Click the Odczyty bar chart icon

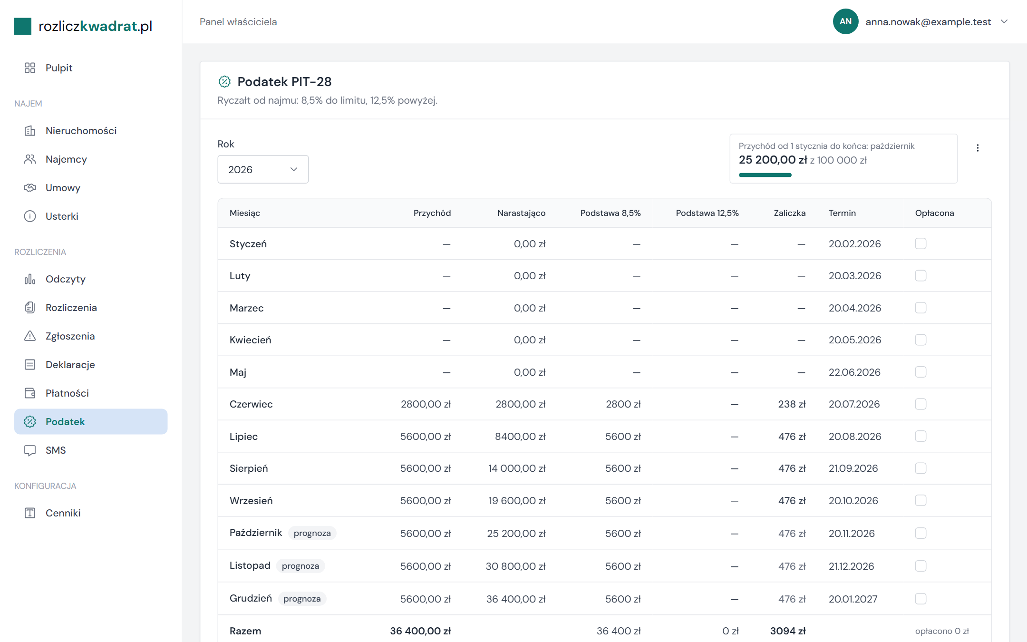30,279
